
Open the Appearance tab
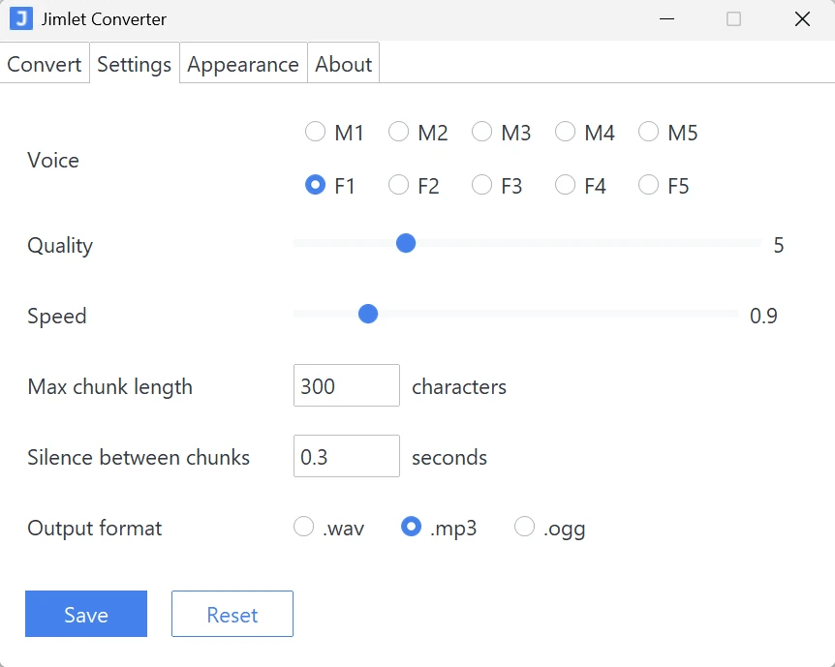(x=242, y=64)
